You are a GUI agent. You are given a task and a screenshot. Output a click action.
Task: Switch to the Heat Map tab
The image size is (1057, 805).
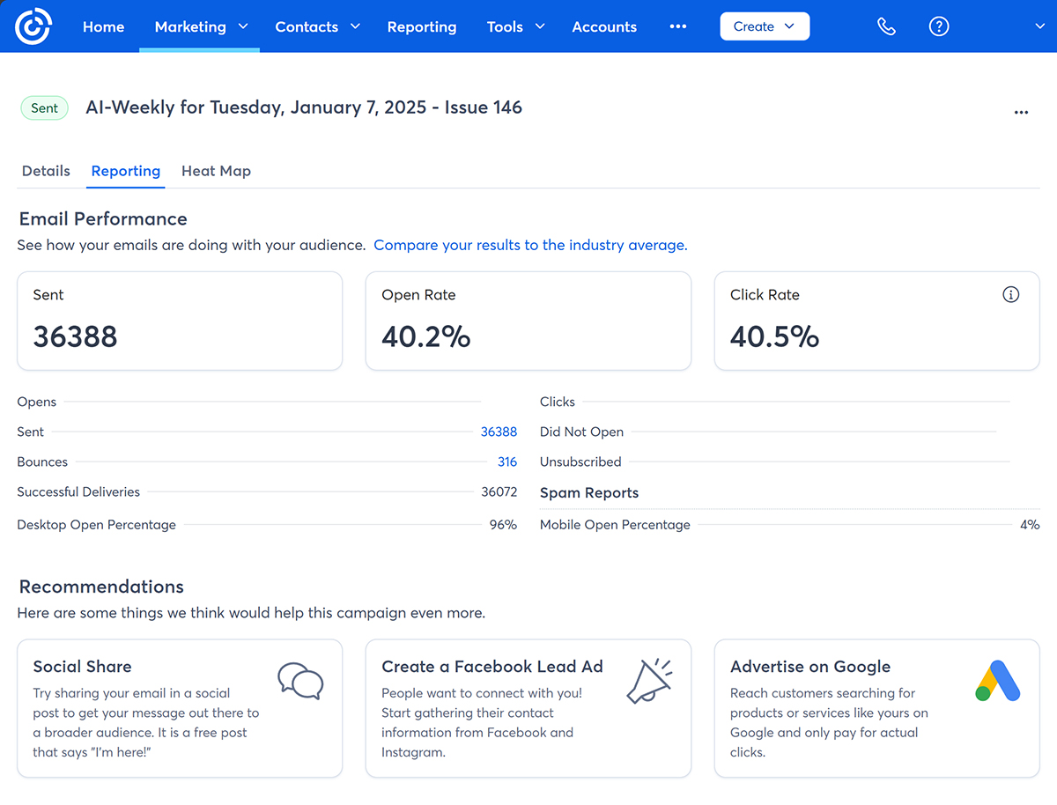tap(216, 171)
